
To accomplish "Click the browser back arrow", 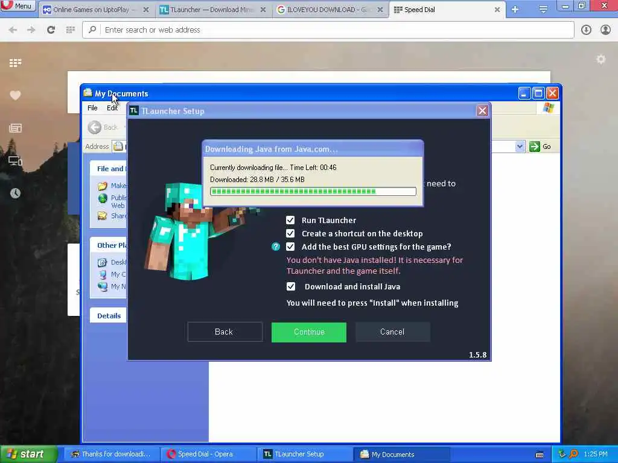I will (x=13, y=30).
